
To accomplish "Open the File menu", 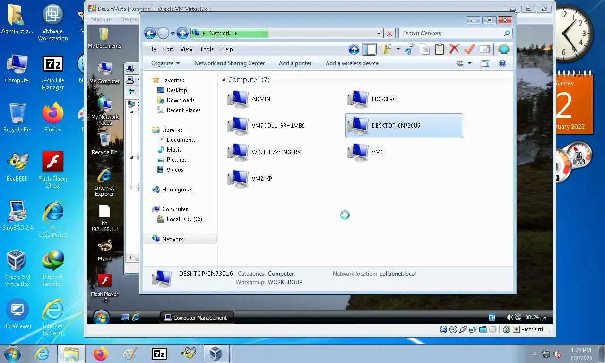I will point(152,49).
